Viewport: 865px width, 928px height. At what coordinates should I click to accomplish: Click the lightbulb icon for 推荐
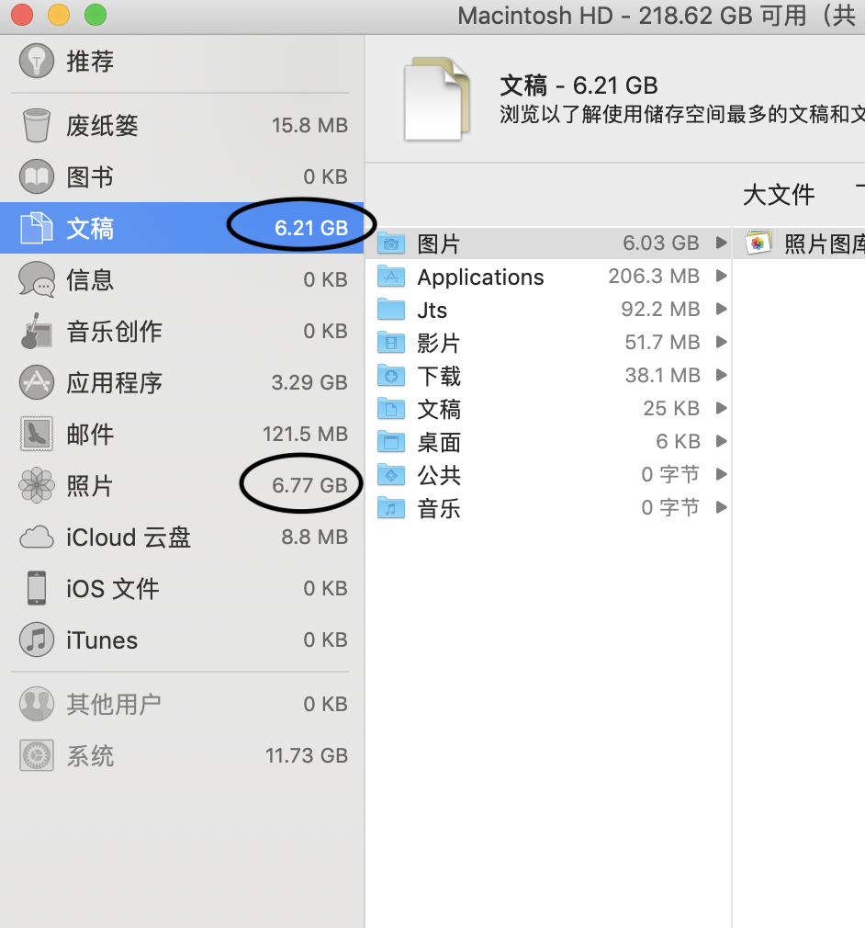click(37, 62)
